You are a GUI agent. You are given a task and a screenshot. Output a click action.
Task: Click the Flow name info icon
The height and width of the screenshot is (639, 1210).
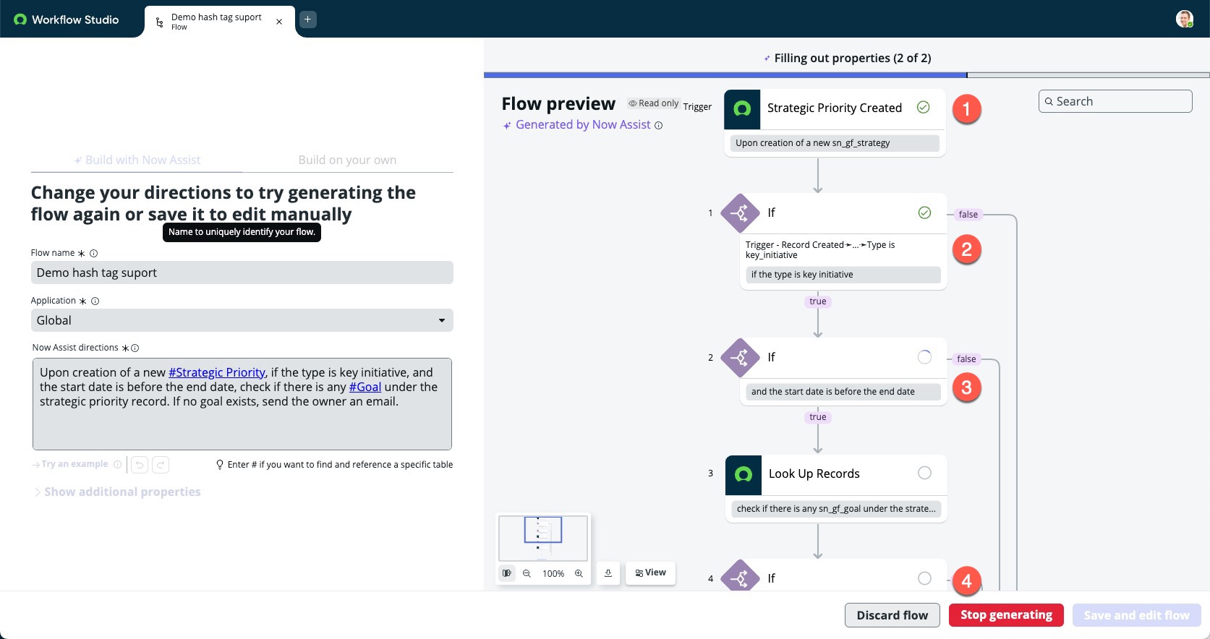pyautogui.click(x=93, y=253)
